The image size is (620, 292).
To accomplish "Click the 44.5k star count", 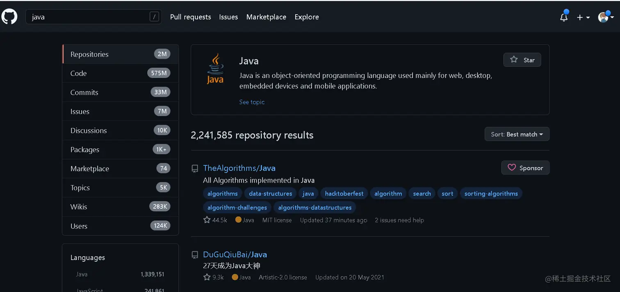I will point(215,220).
